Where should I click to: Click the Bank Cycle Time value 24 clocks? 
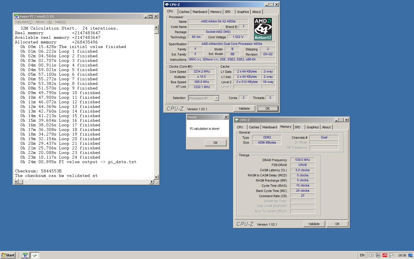pyautogui.click(x=302, y=191)
